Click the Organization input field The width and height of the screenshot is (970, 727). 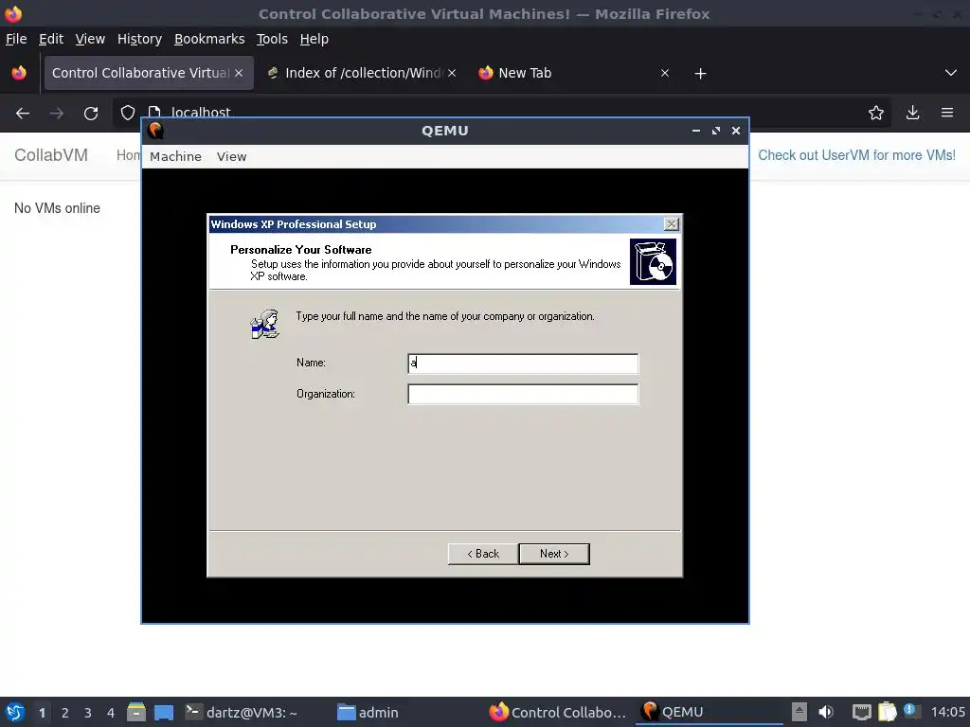[x=523, y=395]
